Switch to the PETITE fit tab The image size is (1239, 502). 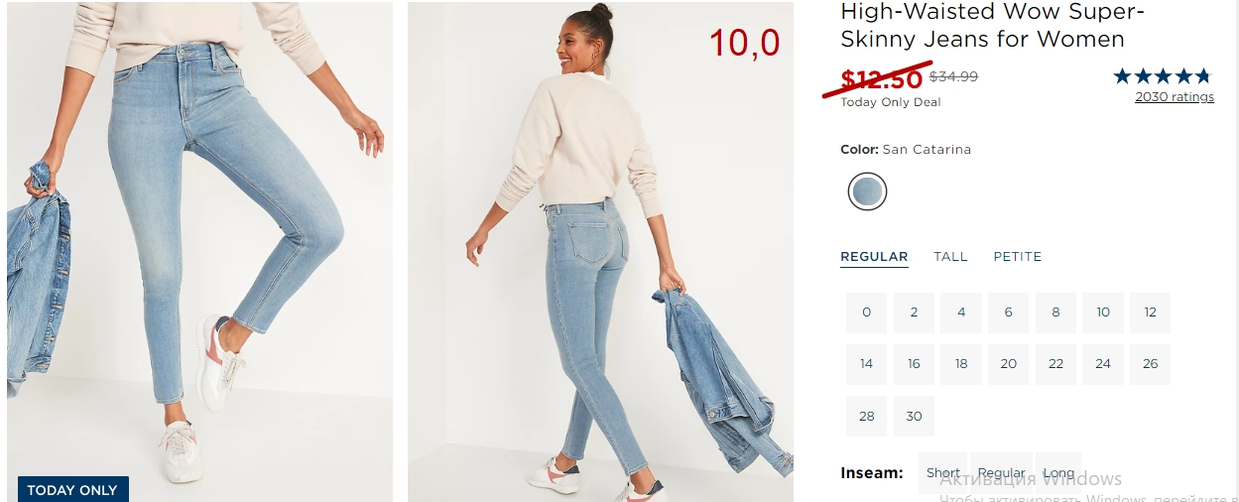(x=1018, y=256)
